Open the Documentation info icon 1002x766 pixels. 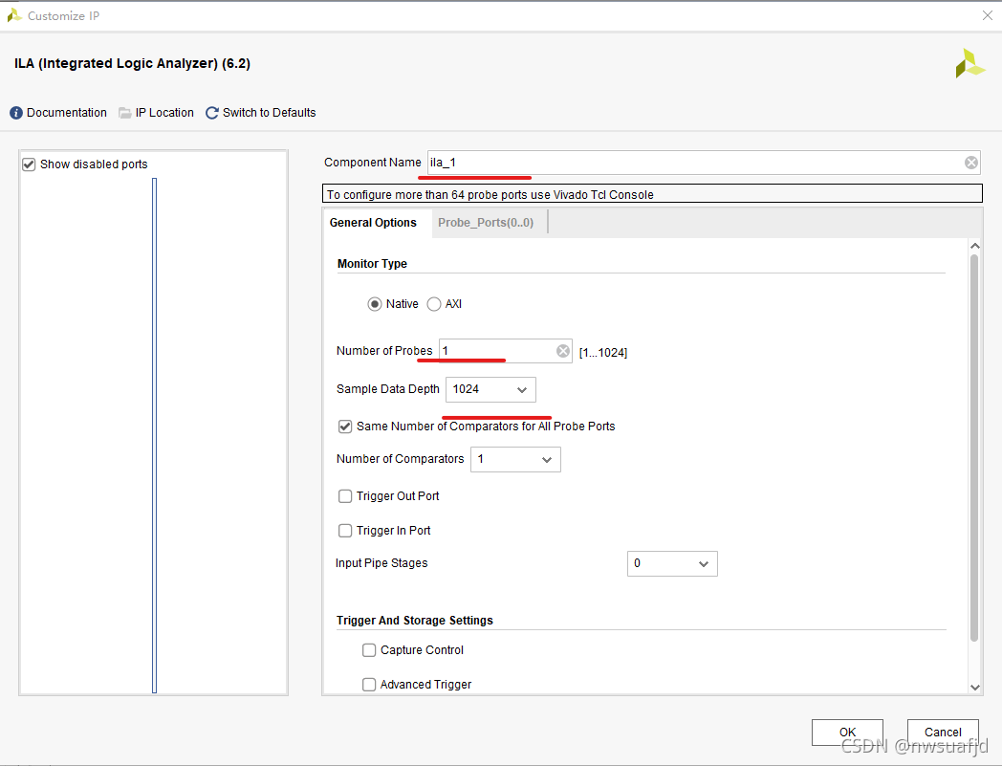[x=16, y=113]
